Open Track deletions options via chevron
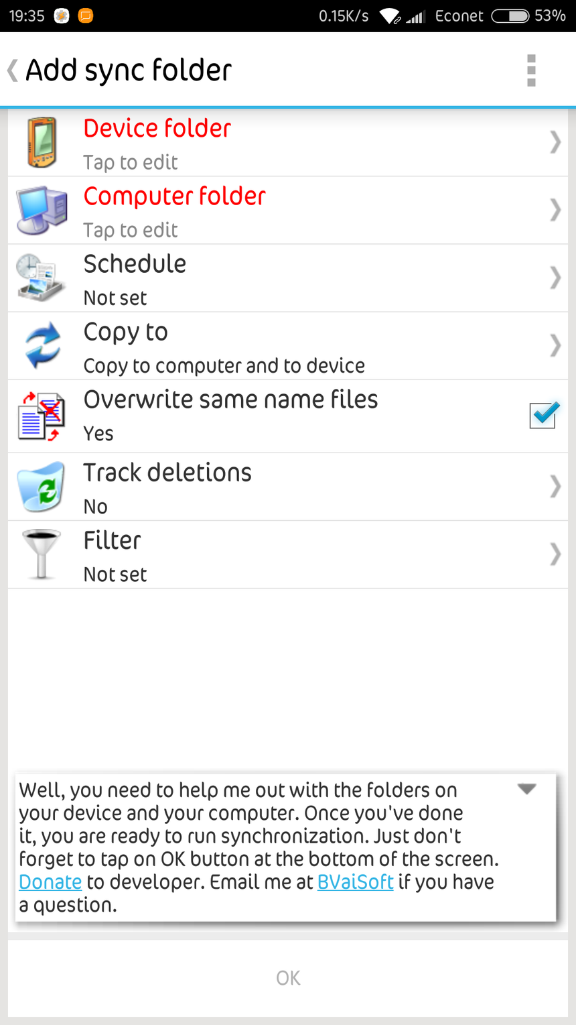This screenshot has height=1025, width=576. tap(555, 486)
